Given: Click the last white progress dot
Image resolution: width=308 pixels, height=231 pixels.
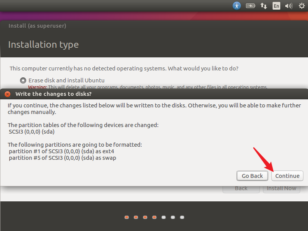Looking at the screenshot, I should tap(182, 217).
